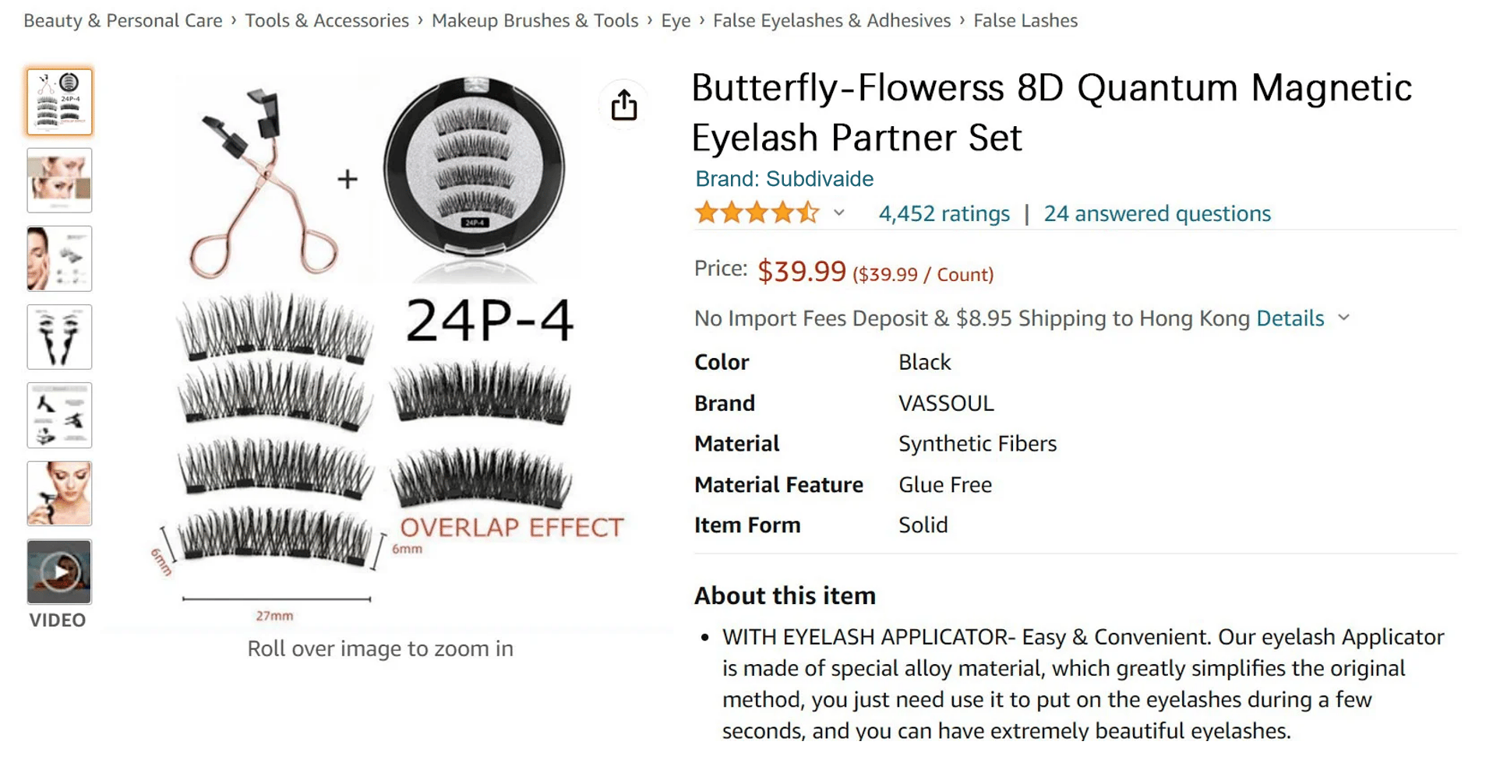Open 24 answered questions link

[x=1156, y=213]
